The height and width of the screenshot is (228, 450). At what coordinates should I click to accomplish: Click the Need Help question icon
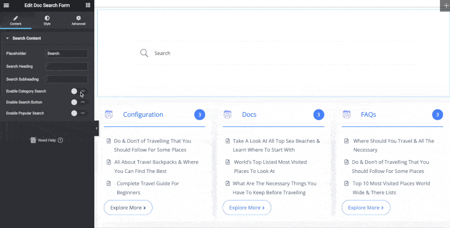coord(60,140)
